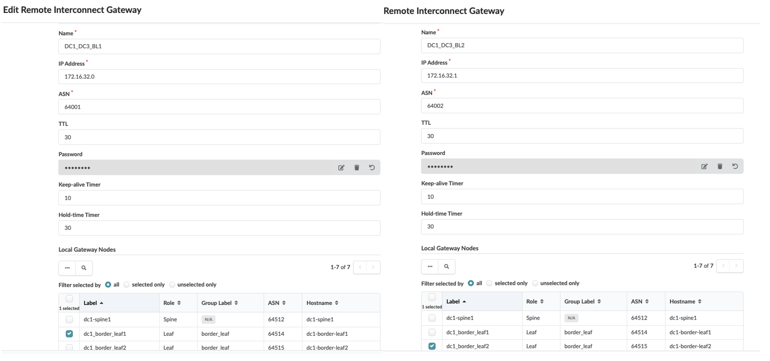
Task: Select 'selected only' filter in left panel
Action: (127, 285)
